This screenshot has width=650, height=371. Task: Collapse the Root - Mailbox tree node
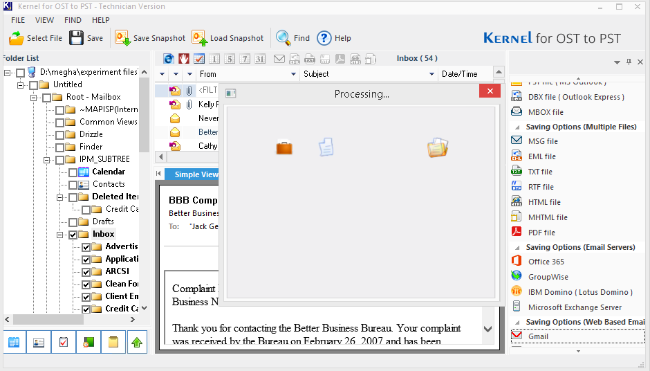(x=34, y=98)
